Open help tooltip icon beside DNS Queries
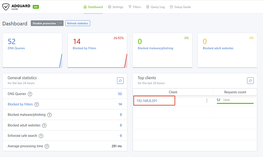Image resolution: width=263 pixels, height=157 pixels. tap(30, 94)
